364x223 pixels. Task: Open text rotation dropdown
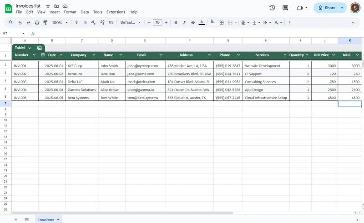point(278,23)
